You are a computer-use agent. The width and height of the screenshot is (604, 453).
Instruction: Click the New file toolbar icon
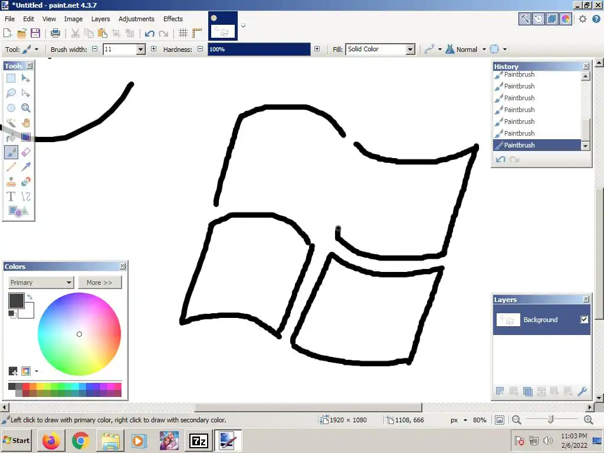(7, 33)
